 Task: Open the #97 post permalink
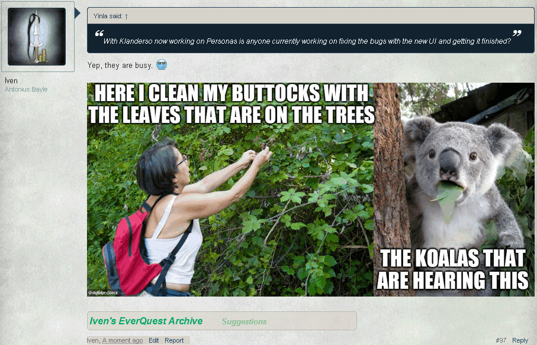click(x=501, y=340)
